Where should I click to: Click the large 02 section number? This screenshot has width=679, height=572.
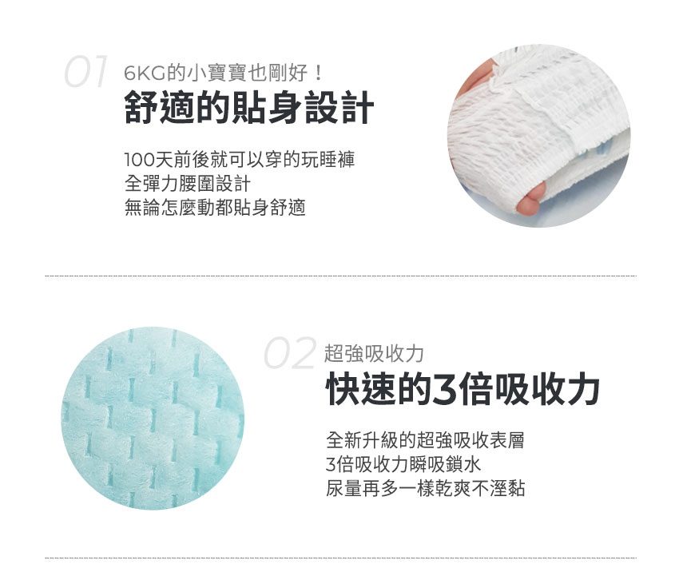(x=289, y=353)
